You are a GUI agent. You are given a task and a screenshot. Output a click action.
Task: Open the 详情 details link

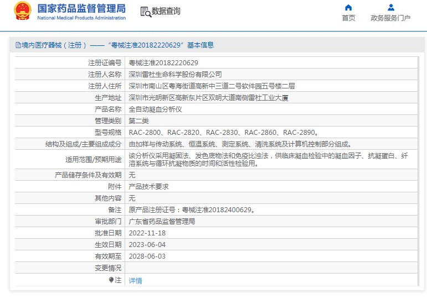point(136,281)
